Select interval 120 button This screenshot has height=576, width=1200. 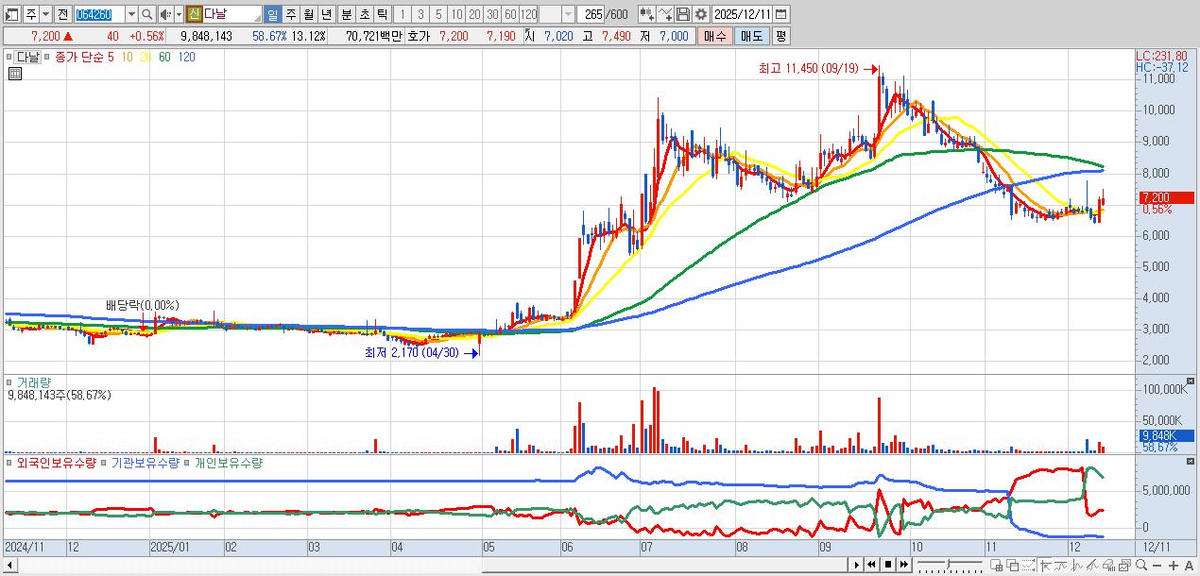pos(528,14)
